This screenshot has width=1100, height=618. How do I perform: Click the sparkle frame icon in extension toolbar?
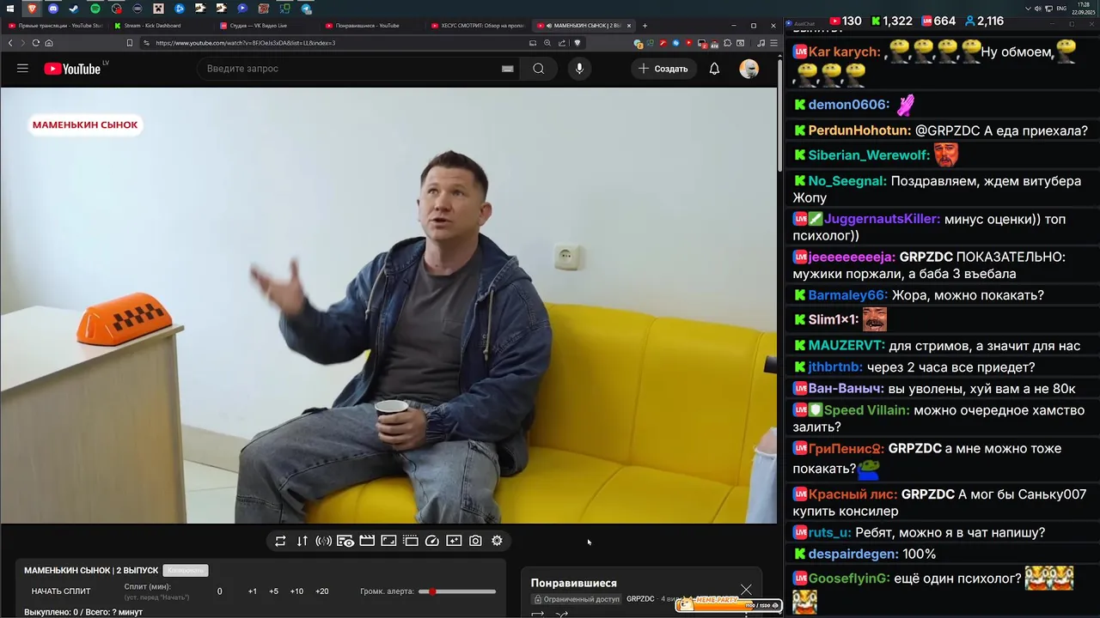(454, 541)
